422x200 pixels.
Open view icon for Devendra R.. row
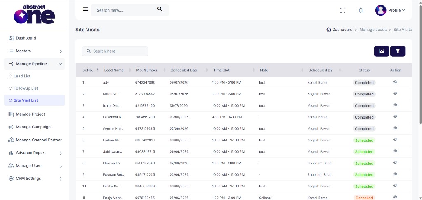pyautogui.click(x=395, y=116)
